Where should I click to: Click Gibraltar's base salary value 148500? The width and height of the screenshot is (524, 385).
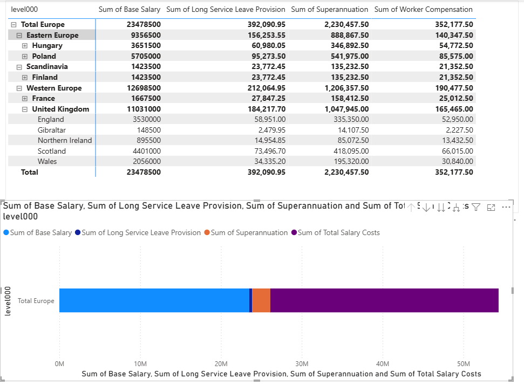[149, 130]
